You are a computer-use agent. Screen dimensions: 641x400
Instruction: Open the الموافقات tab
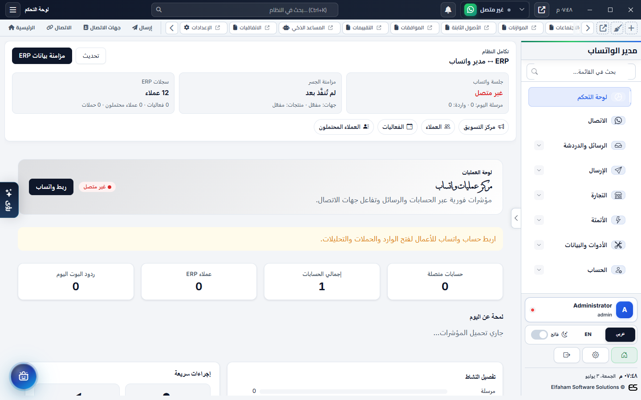[x=414, y=28]
